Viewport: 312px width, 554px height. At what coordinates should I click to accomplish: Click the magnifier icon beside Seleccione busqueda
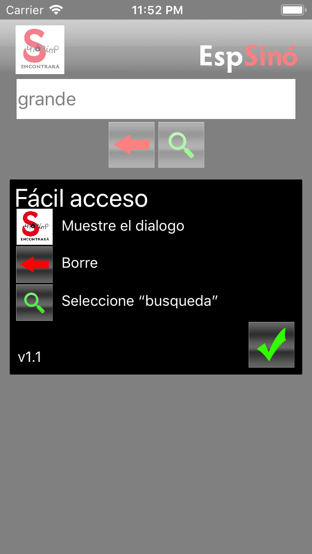coord(34,302)
